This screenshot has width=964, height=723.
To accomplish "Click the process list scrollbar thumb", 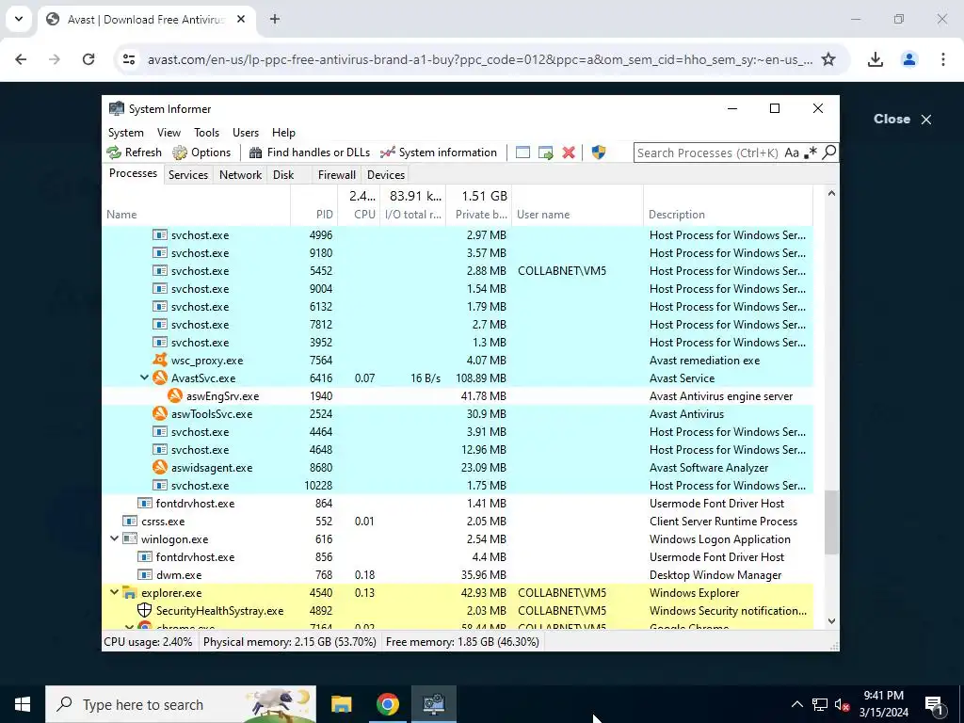I will tap(831, 522).
